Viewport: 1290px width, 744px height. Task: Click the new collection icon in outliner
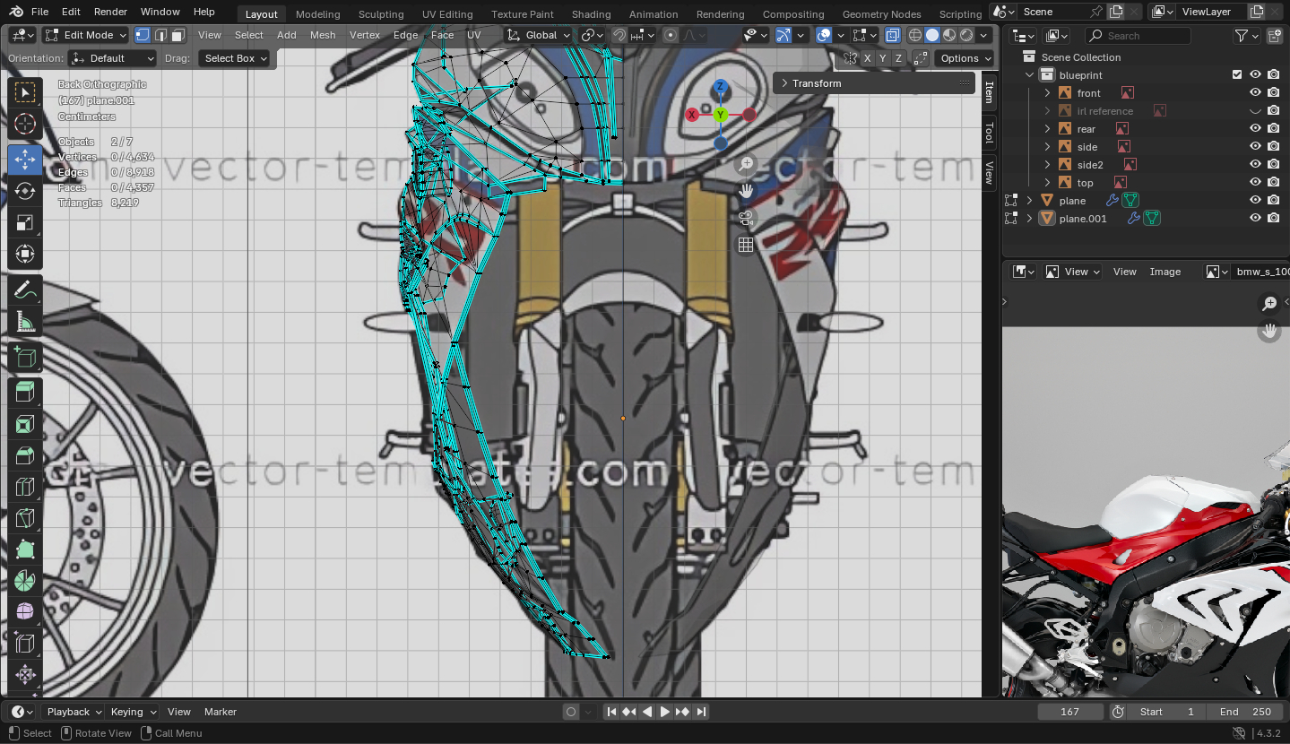pyautogui.click(x=1273, y=36)
